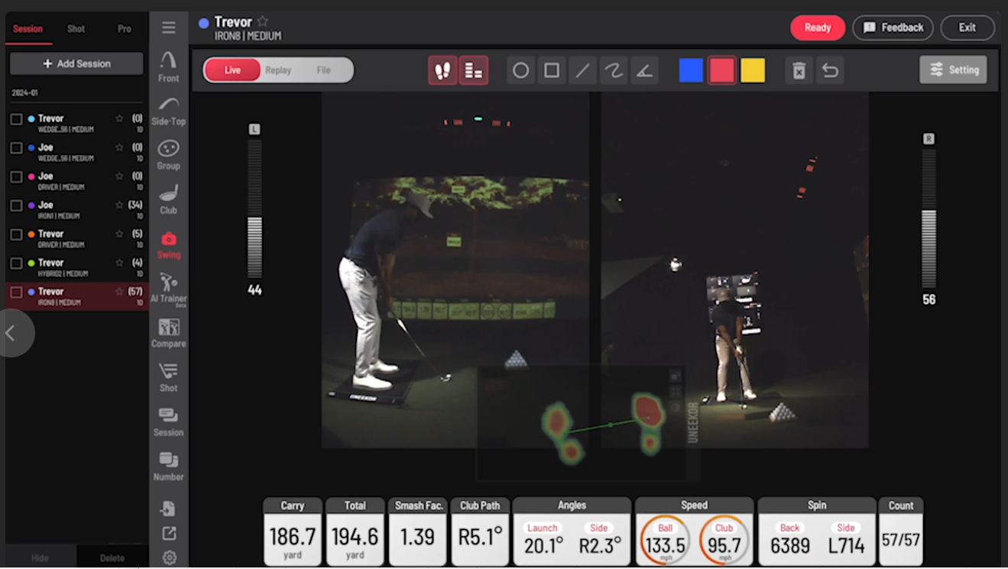Choose the yellow color swatch
Screen dimensions: 1008x569
click(x=753, y=71)
